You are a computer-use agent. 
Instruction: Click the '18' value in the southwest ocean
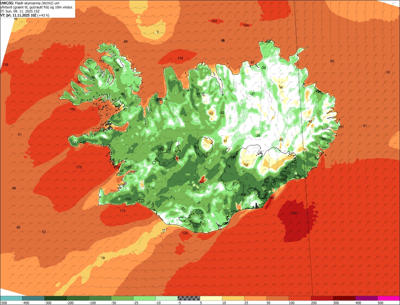(x=103, y=258)
